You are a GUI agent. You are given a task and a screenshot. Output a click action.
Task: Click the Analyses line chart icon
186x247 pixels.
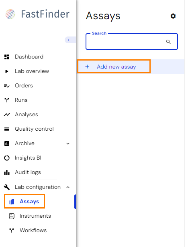(7, 115)
